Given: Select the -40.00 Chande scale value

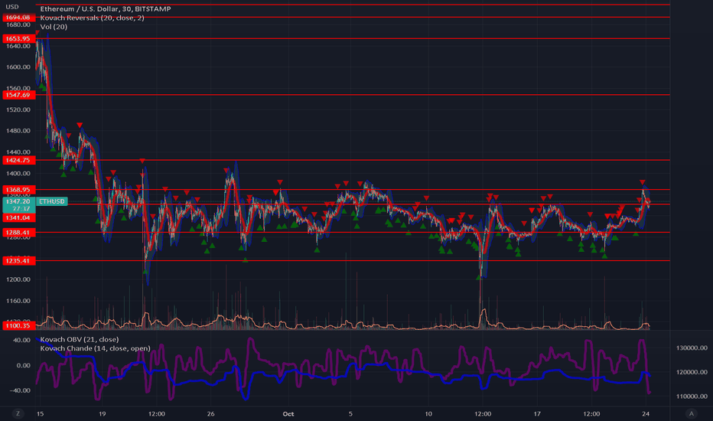Looking at the screenshot, I should click(21, 390).
